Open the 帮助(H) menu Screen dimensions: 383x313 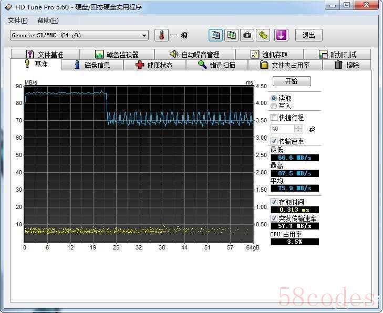tap(48, 20)
